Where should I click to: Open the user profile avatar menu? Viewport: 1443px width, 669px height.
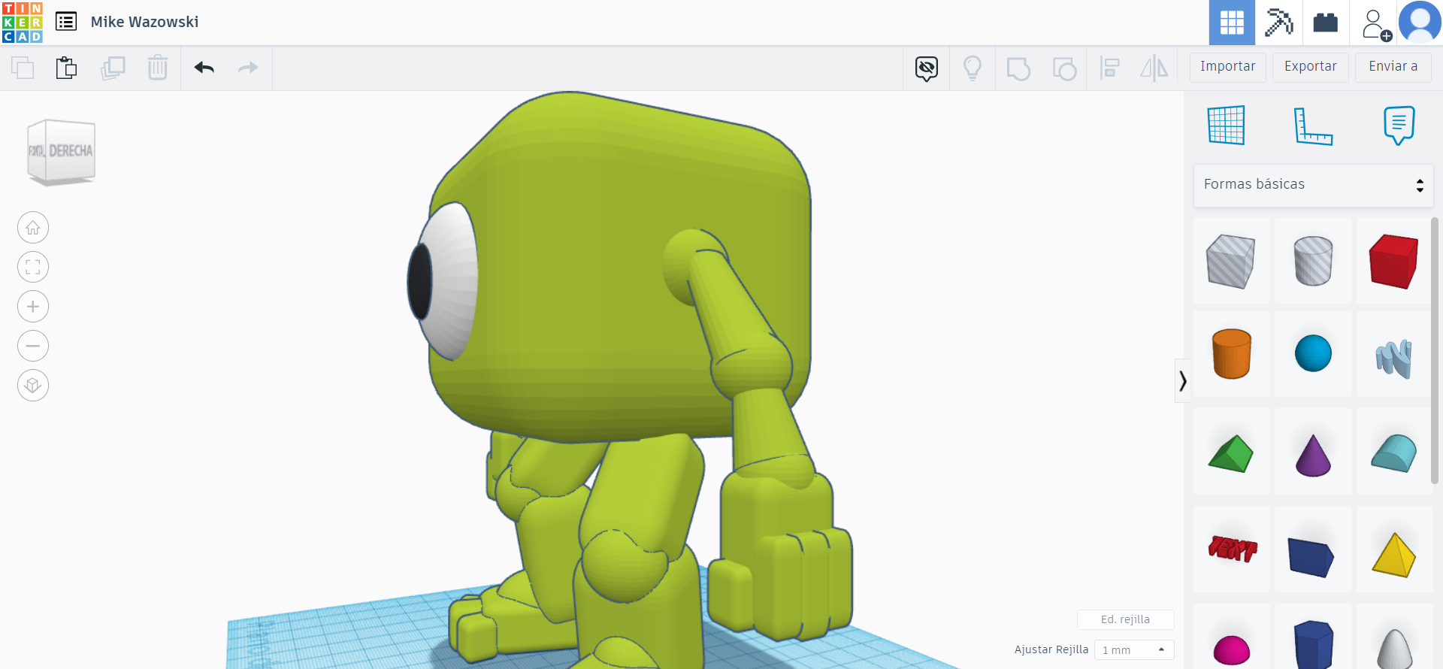point(1420,22)
